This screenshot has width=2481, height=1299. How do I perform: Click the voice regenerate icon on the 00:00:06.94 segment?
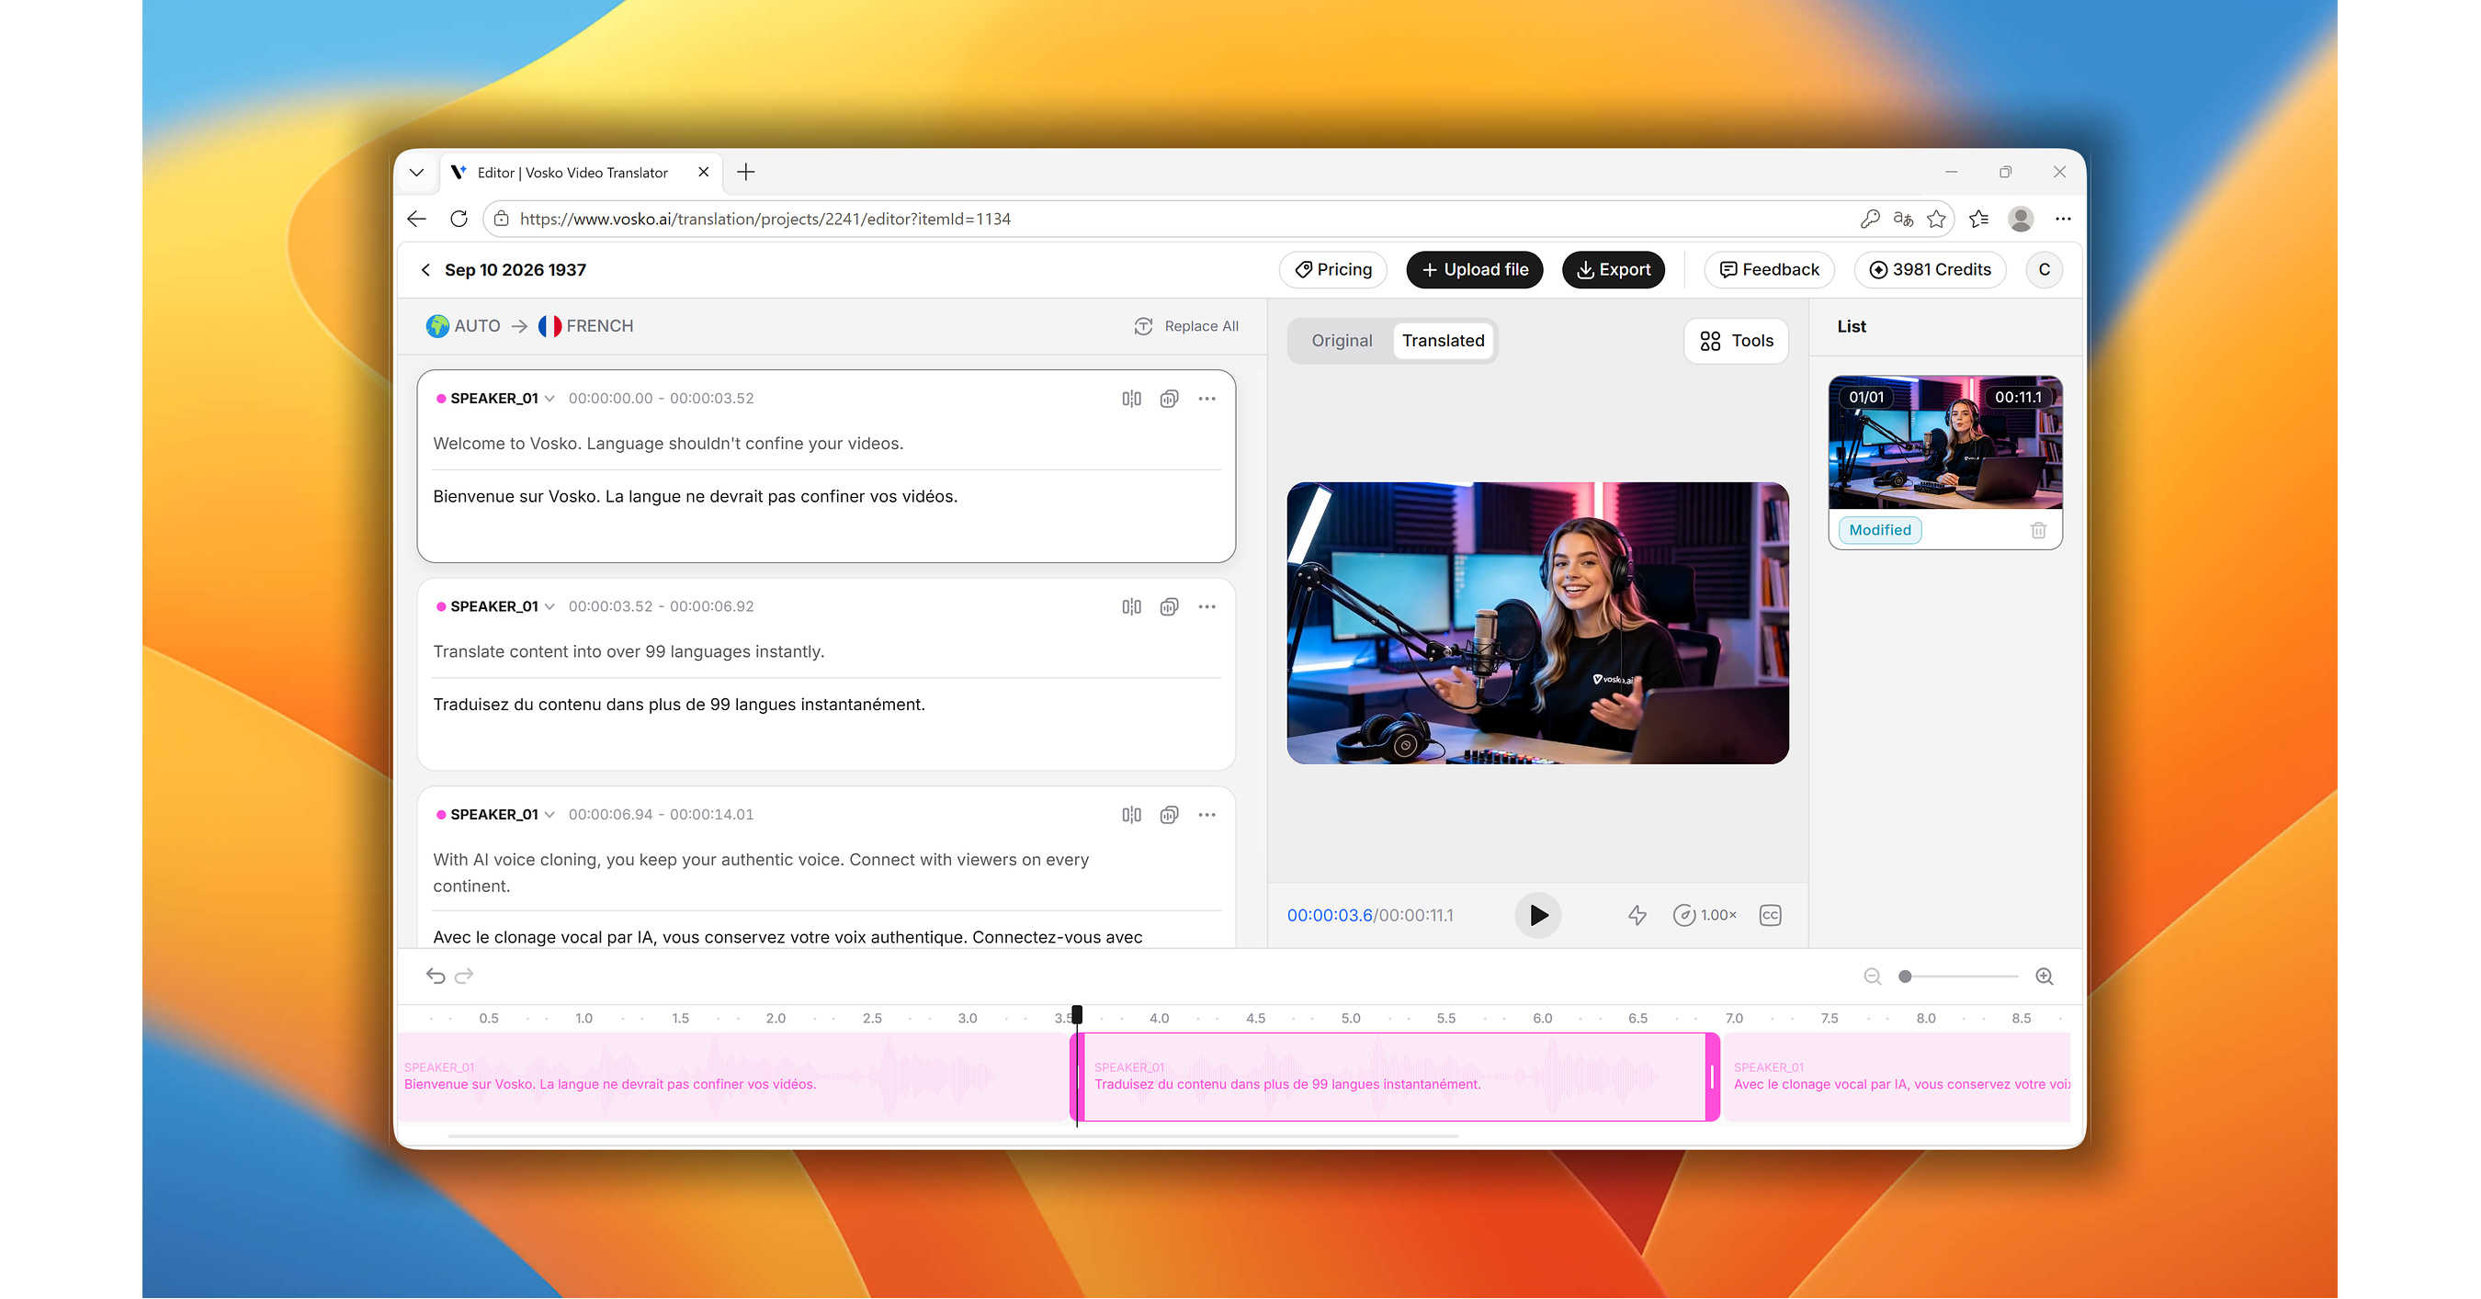click(1168, 815)
